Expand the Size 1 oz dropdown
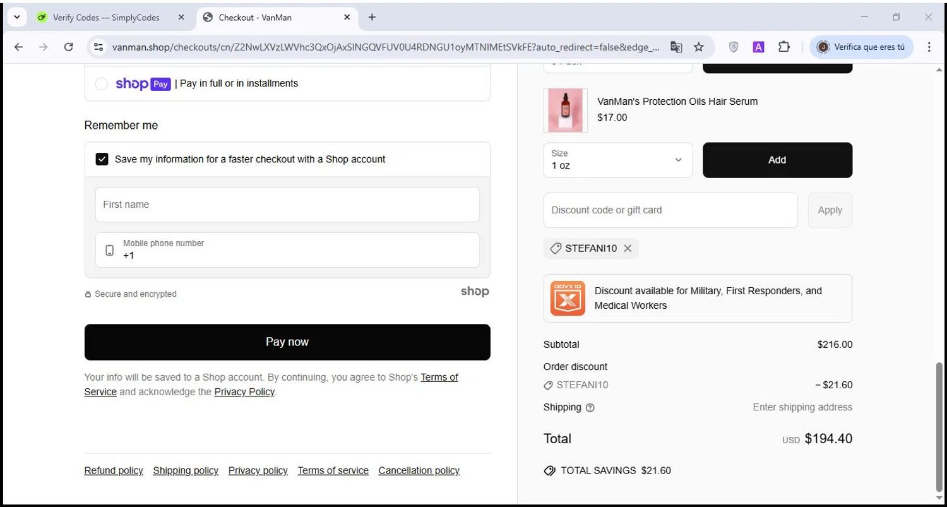 point(618,160)
